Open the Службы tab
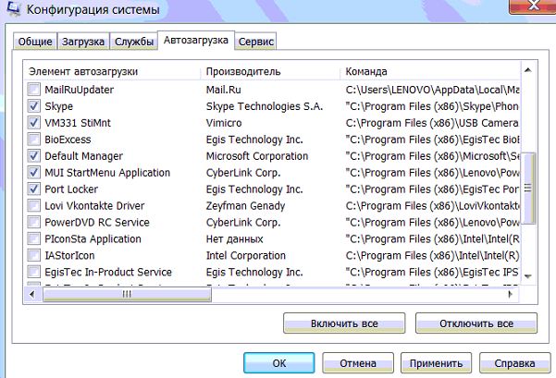 point(134,42)
